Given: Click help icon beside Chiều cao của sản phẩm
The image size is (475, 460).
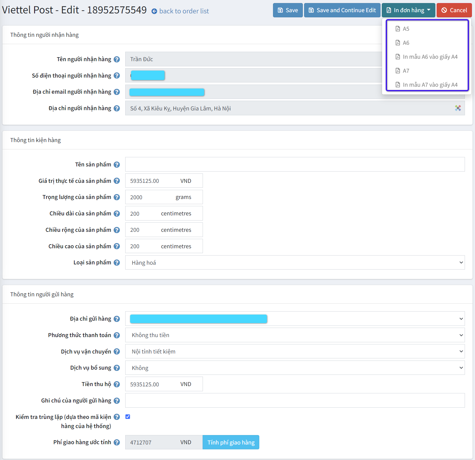Looking at the screenshot, I should 117,246.
